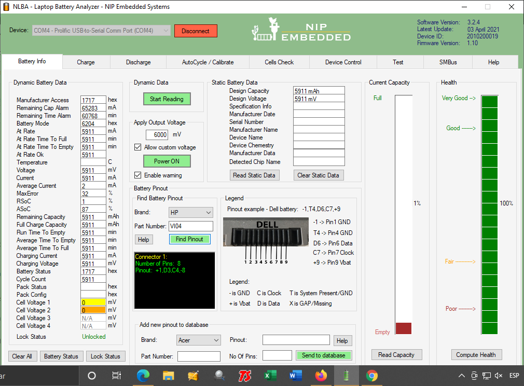Click the Detected Chip Name field

click(x=319, y=162)
